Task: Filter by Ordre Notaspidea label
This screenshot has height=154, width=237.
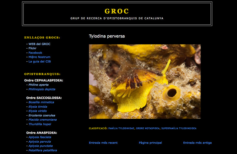Action: (x=148, y=128)
